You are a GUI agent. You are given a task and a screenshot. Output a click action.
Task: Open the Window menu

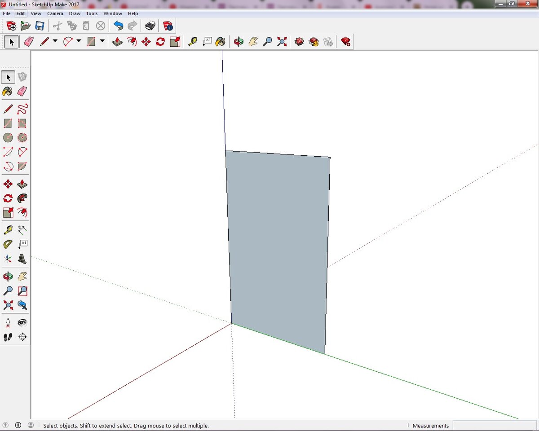(113, 13)
